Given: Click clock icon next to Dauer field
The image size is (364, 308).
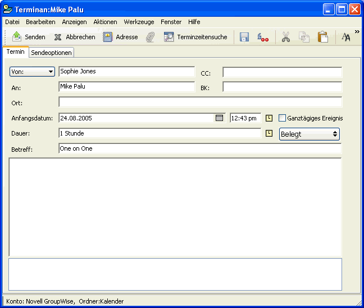Looking at the screenshot, I should 269,133.
